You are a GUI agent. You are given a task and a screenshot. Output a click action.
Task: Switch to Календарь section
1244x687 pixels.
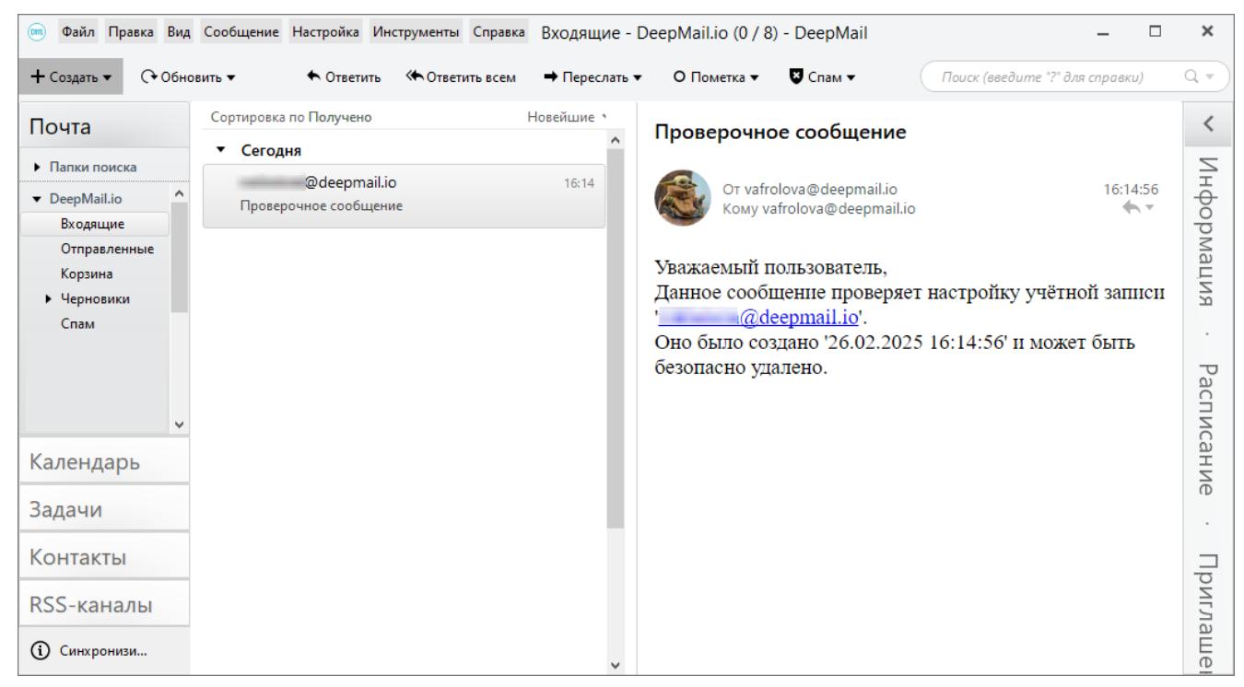click(x=104, y=461)
